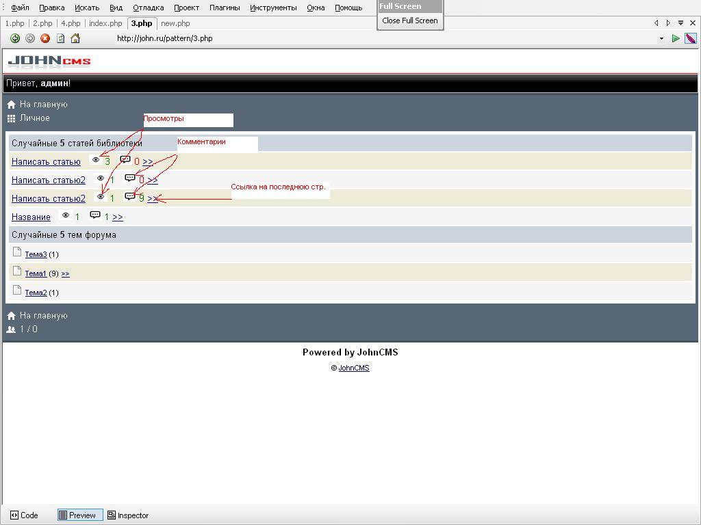The width and height of the screenshot is (701, 525).
Task: Click into the URL address field
Action: 342,38
